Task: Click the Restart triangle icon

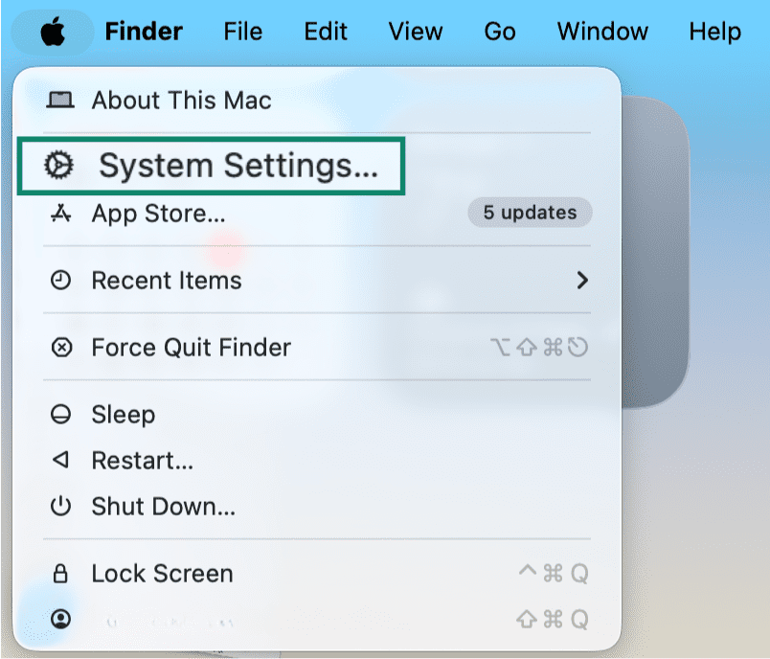Action: click(60, 460)
